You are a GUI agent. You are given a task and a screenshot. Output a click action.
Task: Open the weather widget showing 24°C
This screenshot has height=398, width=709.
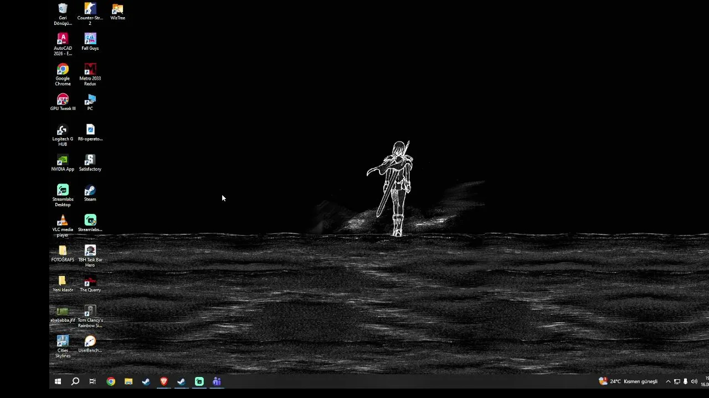pyautogui.click(x=628, y=381)
